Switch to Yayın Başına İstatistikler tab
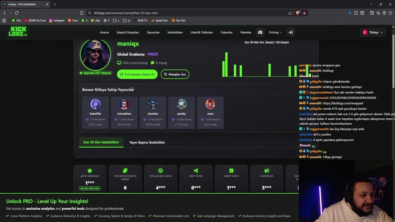395x222 pixels. pos(147,142)
